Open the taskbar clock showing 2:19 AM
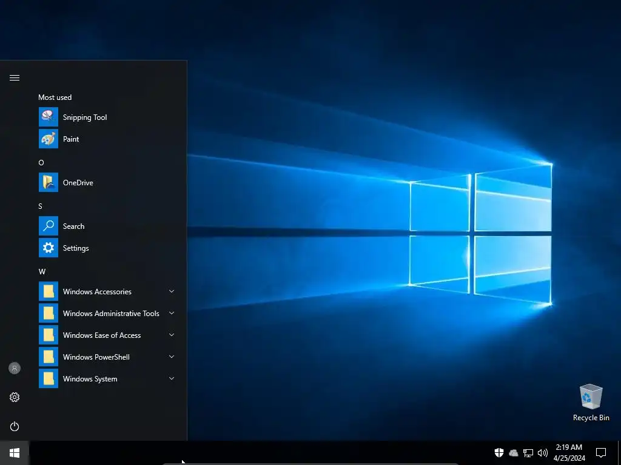This screenshot has width=621, height=465. click(x=569, y=453)
